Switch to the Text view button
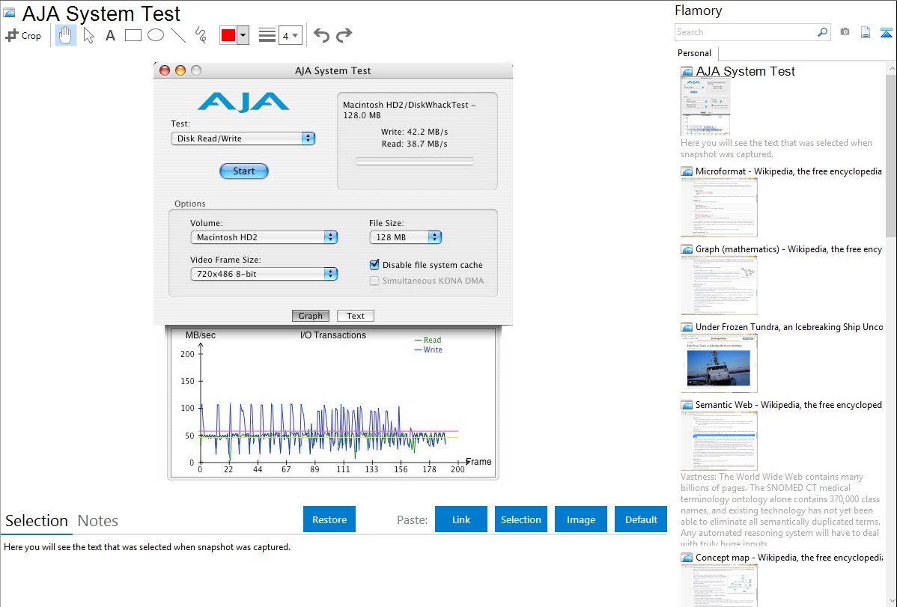The image size is (897, 607). click(355, 316)
